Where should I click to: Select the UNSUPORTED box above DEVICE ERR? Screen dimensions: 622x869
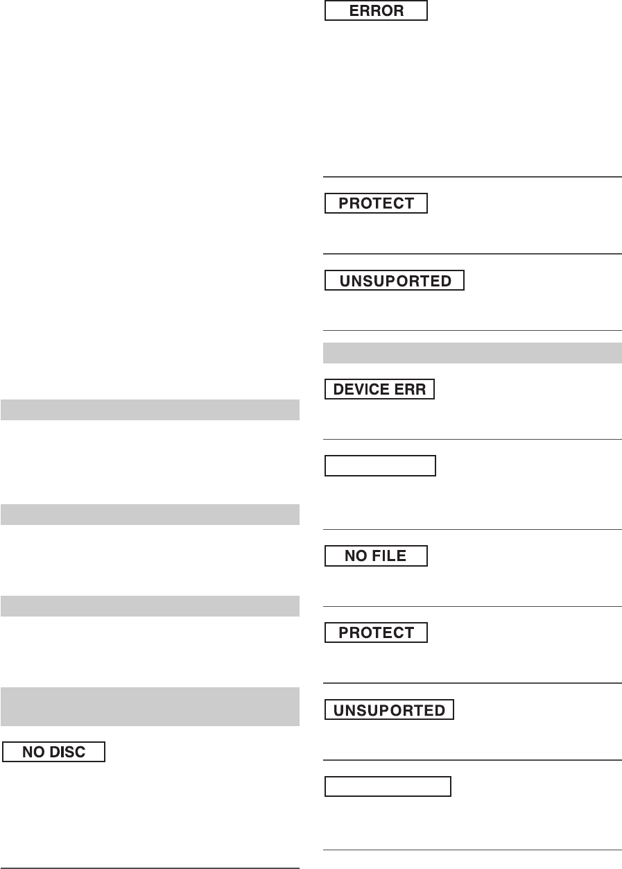coord(395,280)
